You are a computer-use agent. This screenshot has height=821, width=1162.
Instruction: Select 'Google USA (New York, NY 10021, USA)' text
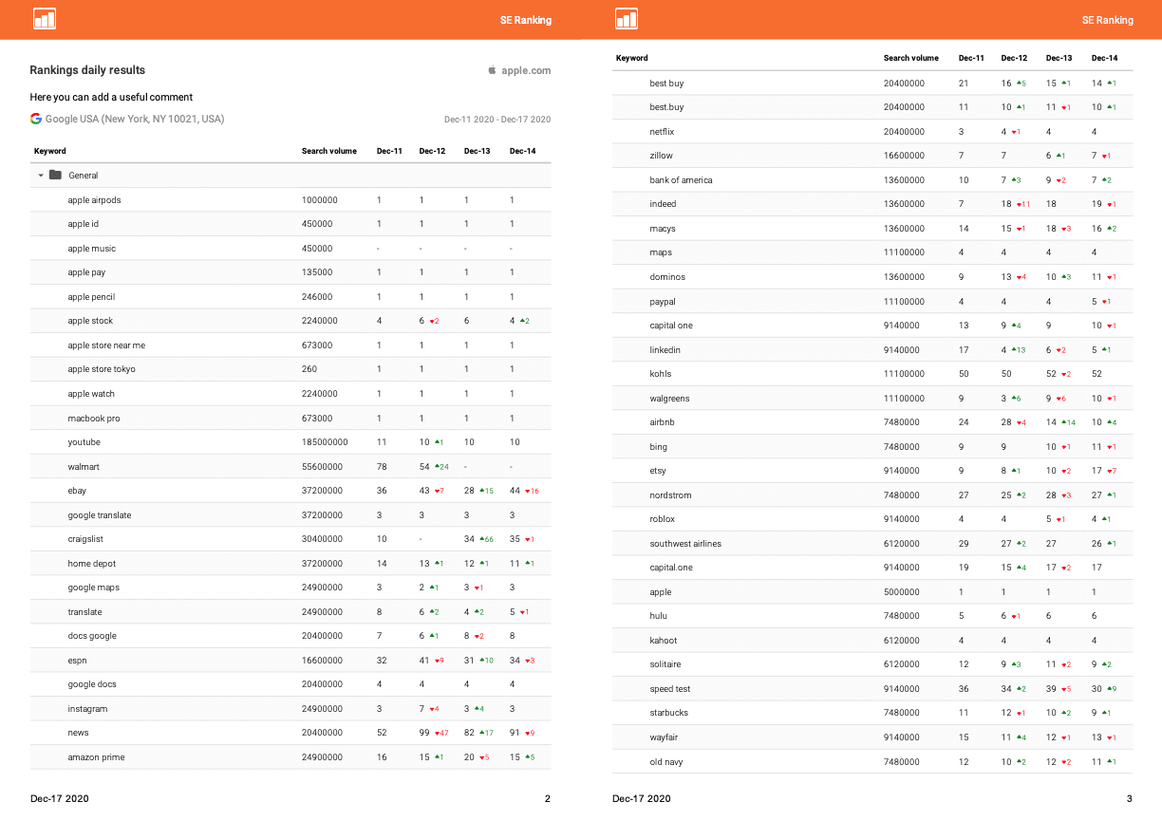(x=135, y=120)
